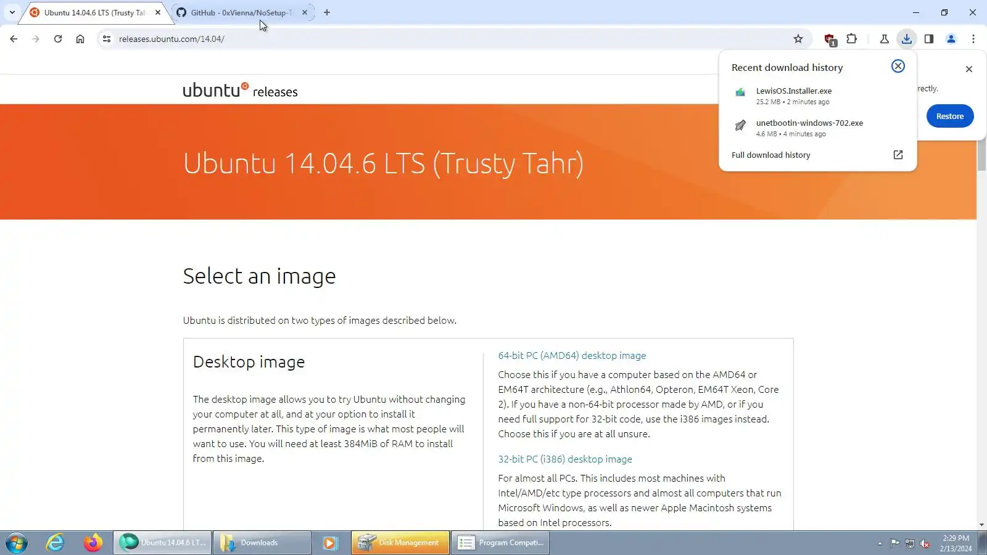The image size is (987, 555).
Task: Open the browser home page
Action: coord(80,39)
